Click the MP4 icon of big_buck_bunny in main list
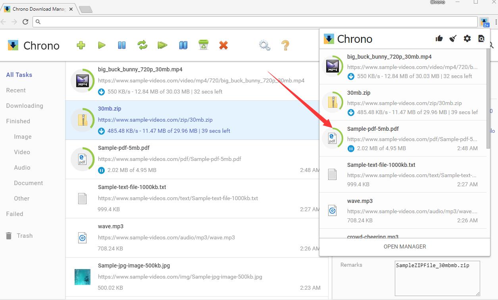Screen dimensions: 498x300 83,80
